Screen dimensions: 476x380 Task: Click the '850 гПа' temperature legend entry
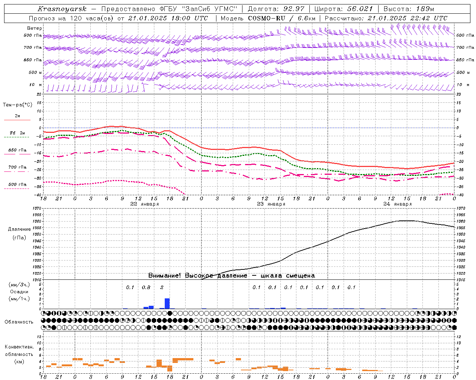pos(17,150)
